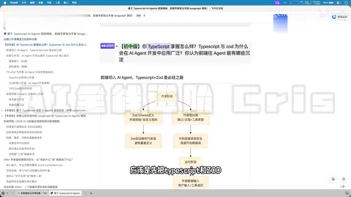Open the Vivaldi application menu
This screenshot has height=197, width=351.
(x=14, y=3)
